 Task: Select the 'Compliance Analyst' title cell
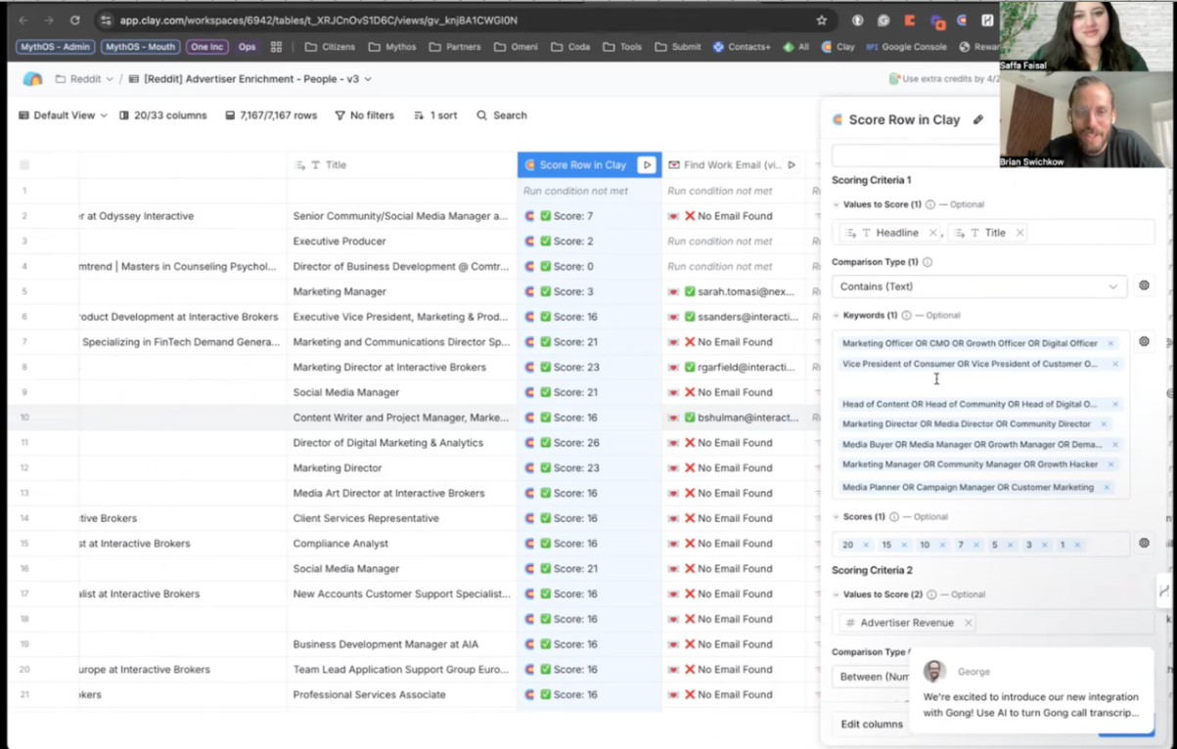[x=402, y=544]
